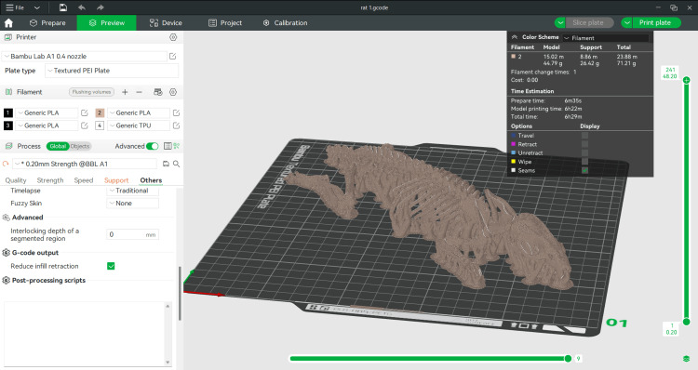Click the Print plate button

655,22
